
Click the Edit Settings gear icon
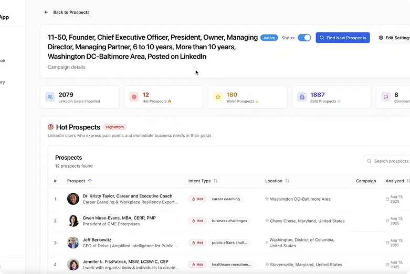(x=381, y=38)
